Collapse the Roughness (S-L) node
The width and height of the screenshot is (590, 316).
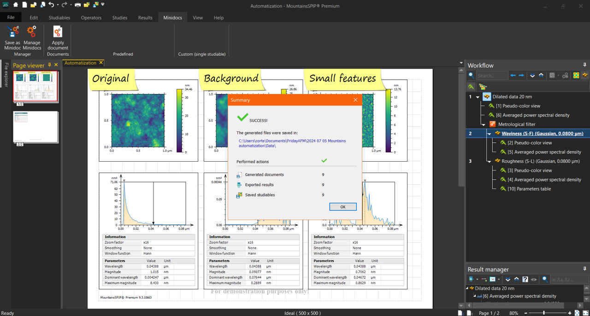(489, 161)
